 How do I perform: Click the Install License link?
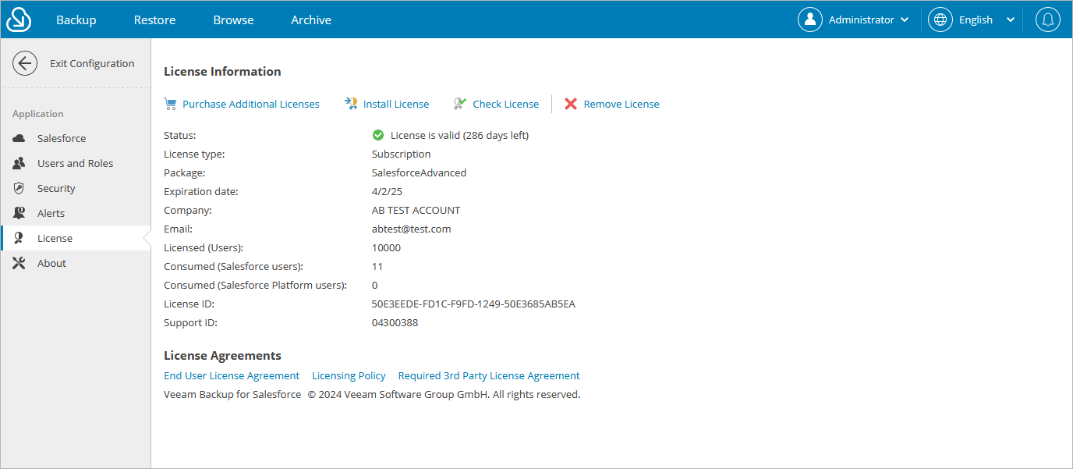[396, 104]
